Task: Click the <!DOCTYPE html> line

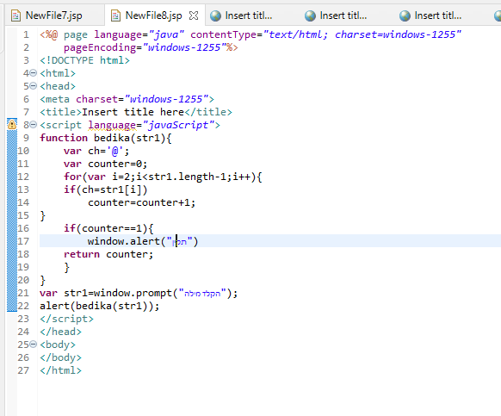Action: pyautogui.click(x=84, y=60)
